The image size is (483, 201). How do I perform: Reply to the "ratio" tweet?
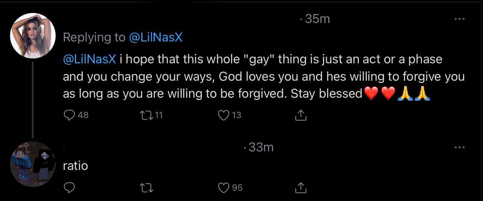coord(69,188)
